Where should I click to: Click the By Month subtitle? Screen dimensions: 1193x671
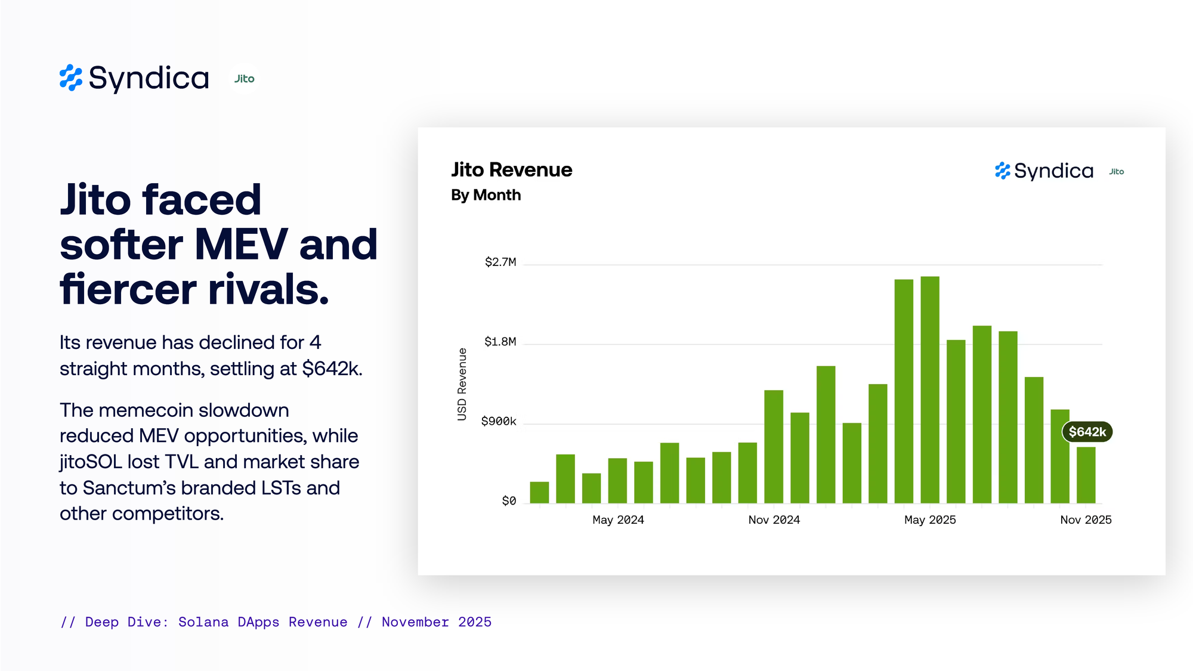tap(486, 195)
